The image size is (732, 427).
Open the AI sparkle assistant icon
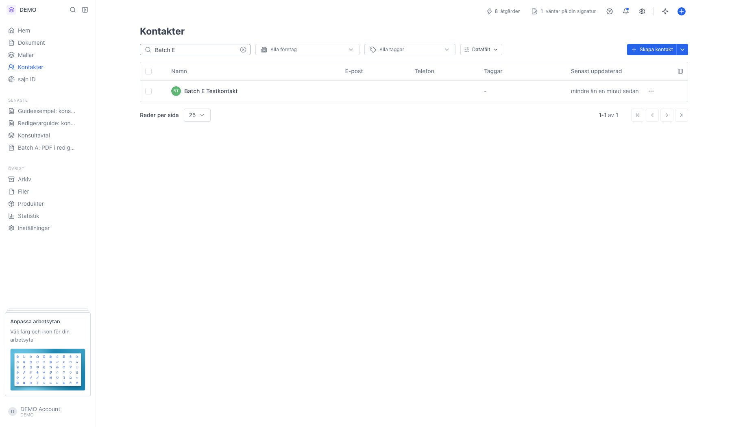pyautogui.click(x=665, y=11)
